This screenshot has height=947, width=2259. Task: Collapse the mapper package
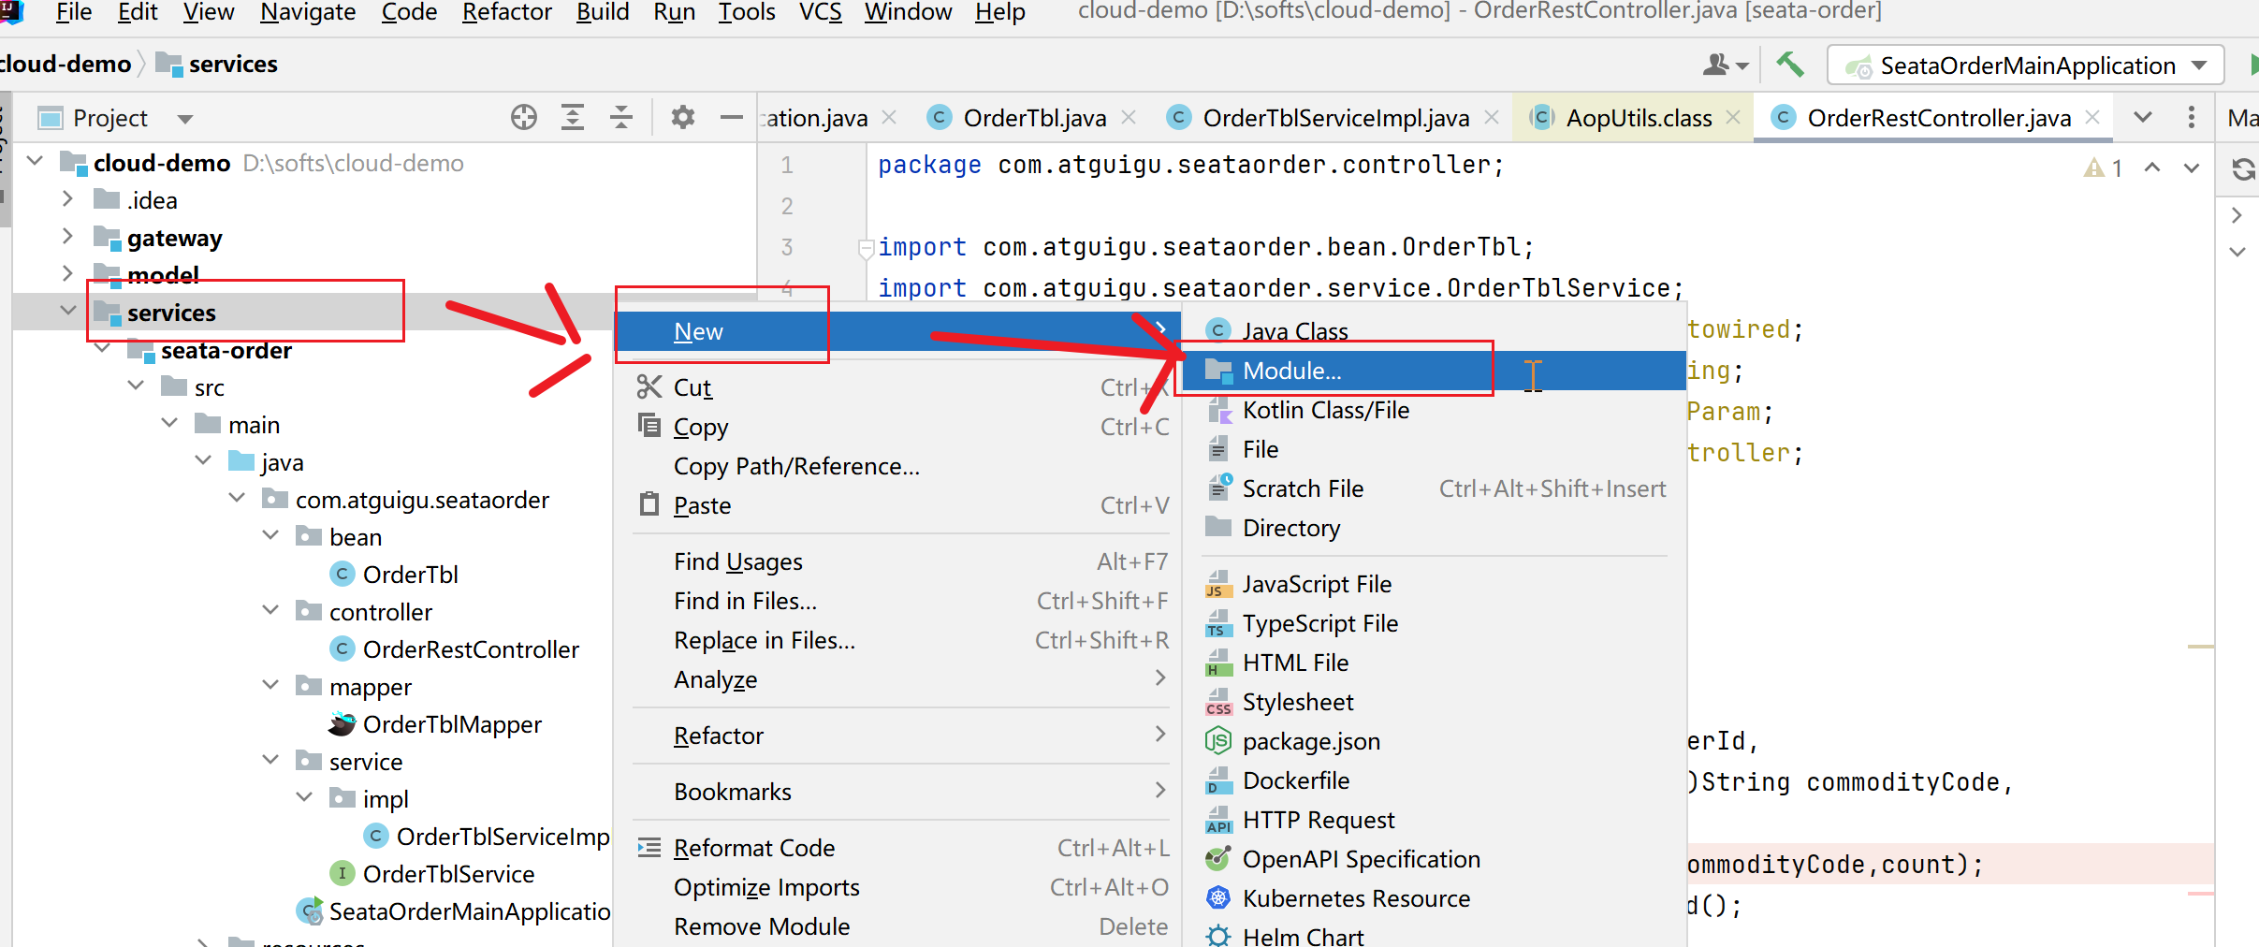pyautogui.click(x=270, y=686)
